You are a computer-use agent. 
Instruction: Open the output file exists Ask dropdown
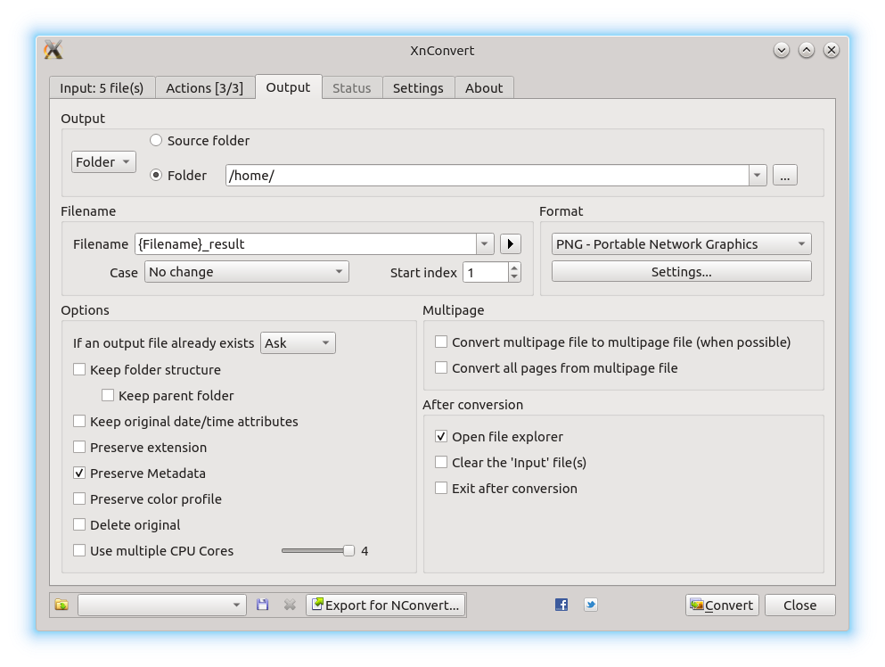click(298, 342)
